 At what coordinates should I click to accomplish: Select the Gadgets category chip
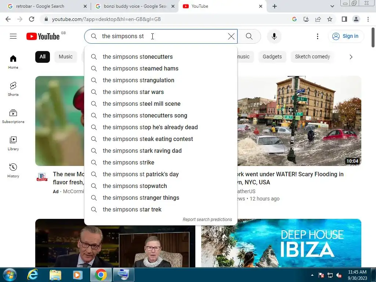272,57
